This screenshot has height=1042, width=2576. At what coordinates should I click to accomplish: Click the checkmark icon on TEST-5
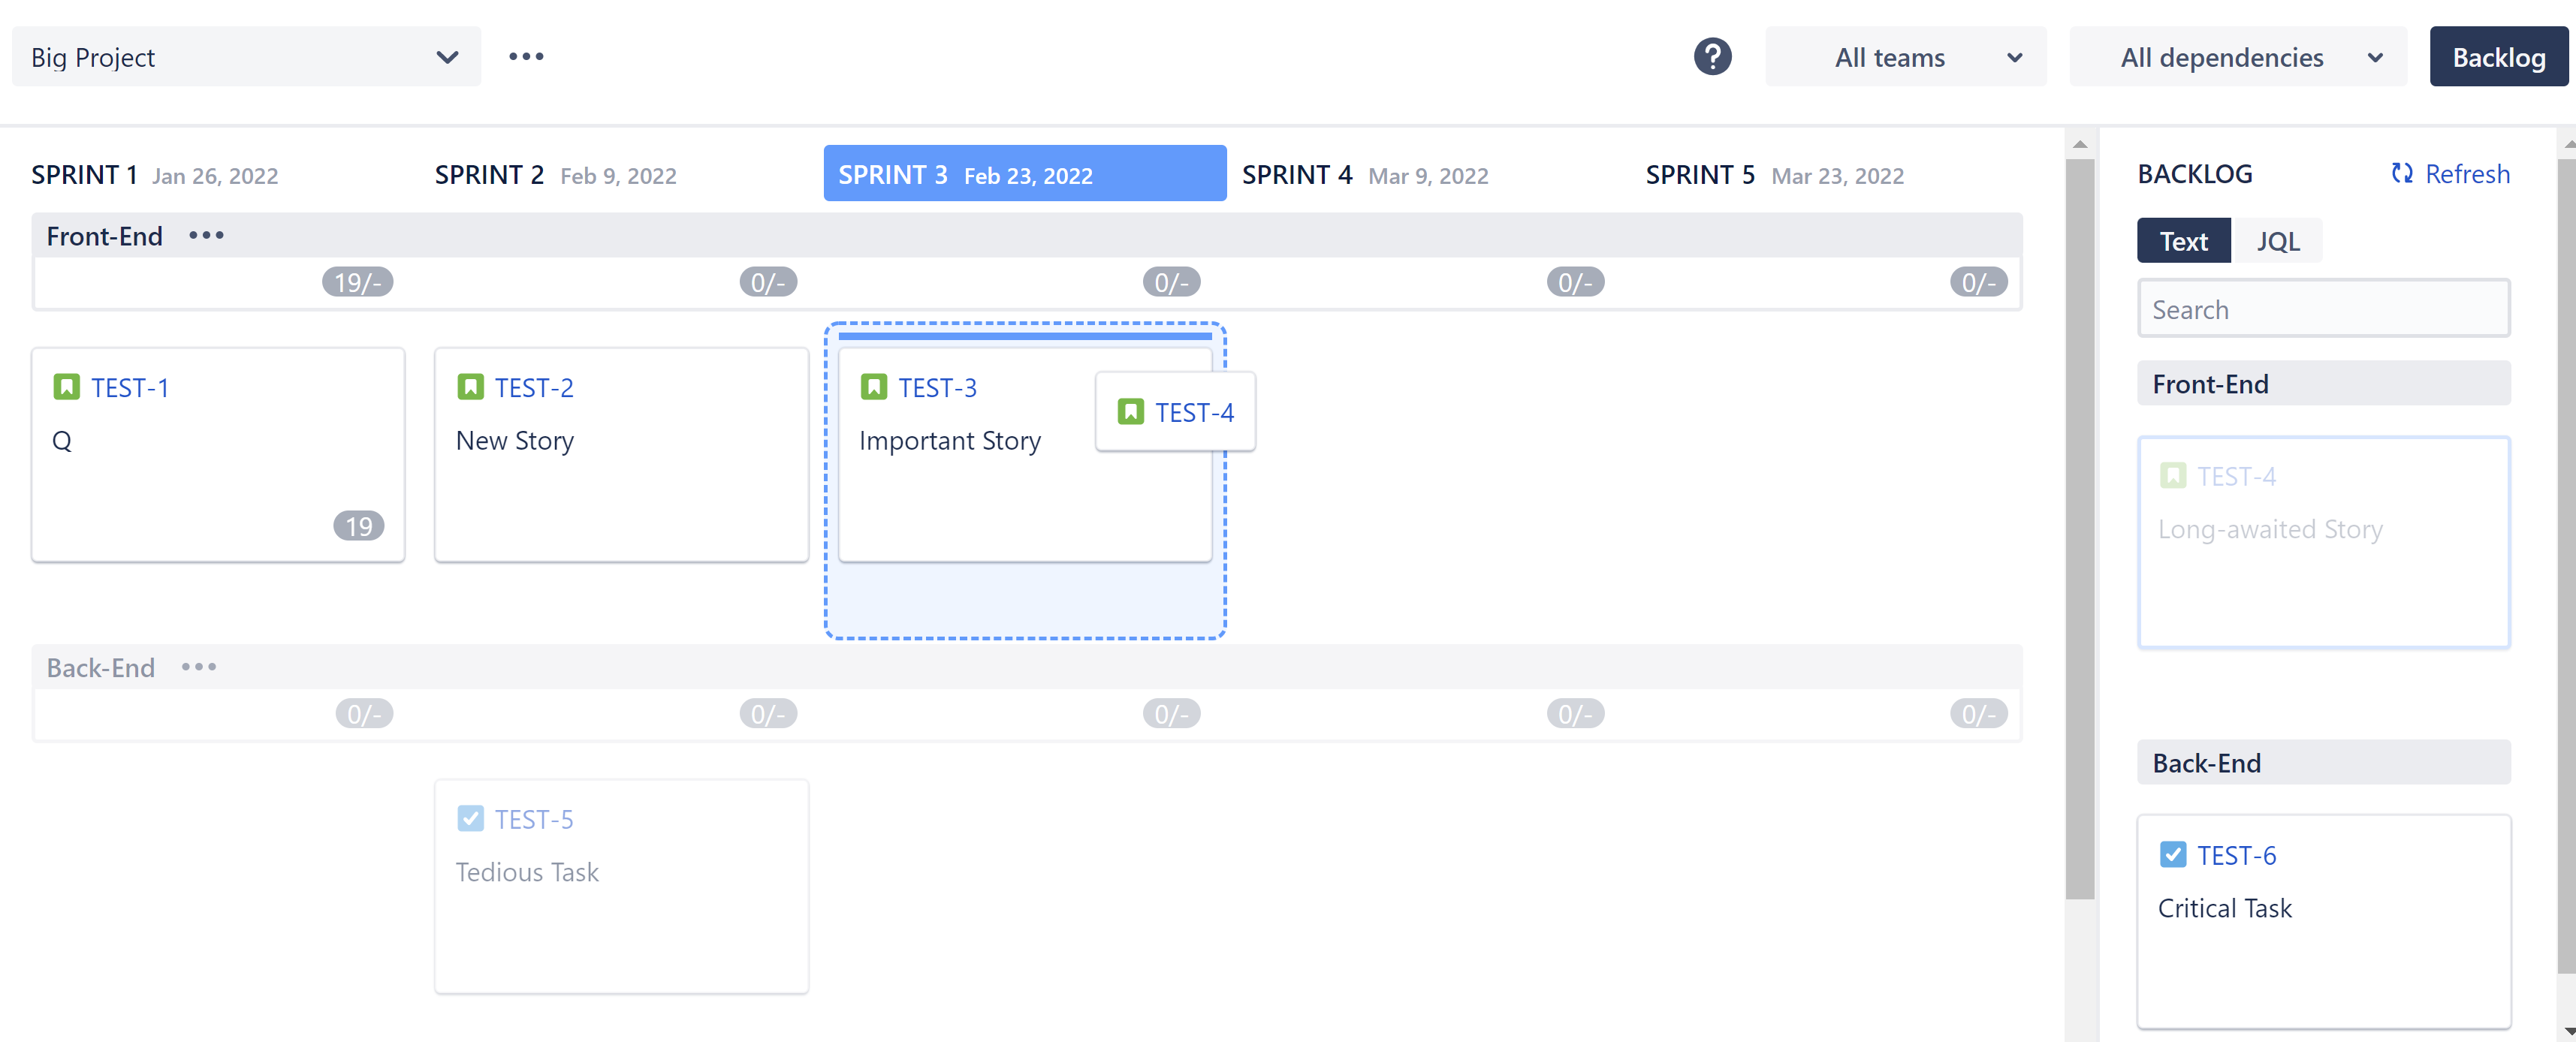(470, 818)
